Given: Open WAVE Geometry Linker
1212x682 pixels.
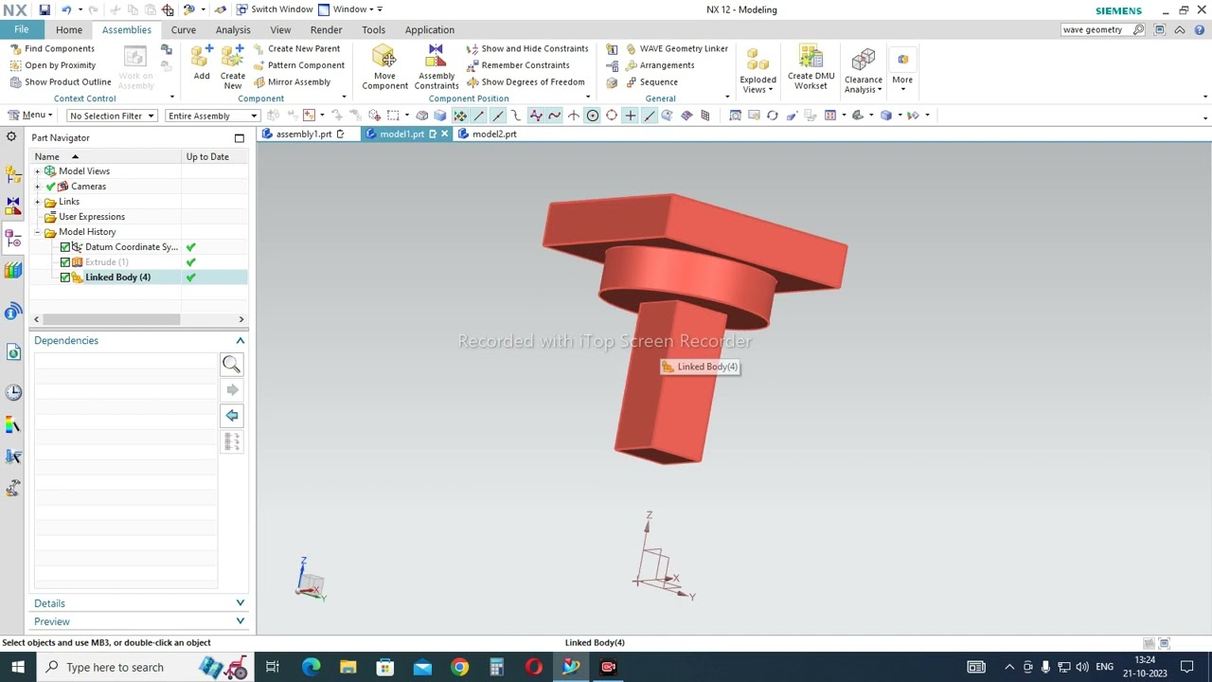Looking at the screenshot, I should (668, 48).
